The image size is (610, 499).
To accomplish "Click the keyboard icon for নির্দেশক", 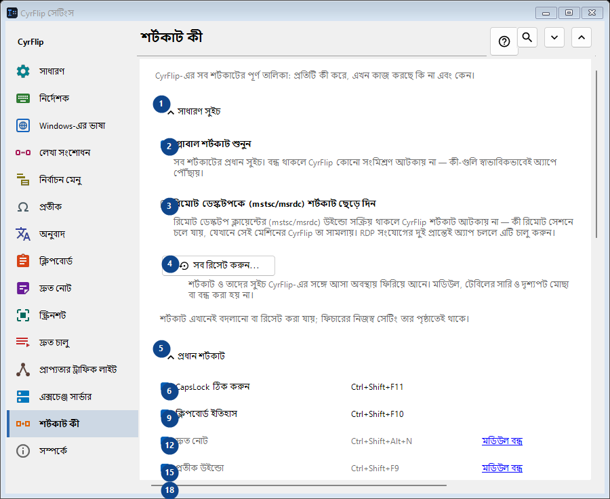I will coord(23,98).
